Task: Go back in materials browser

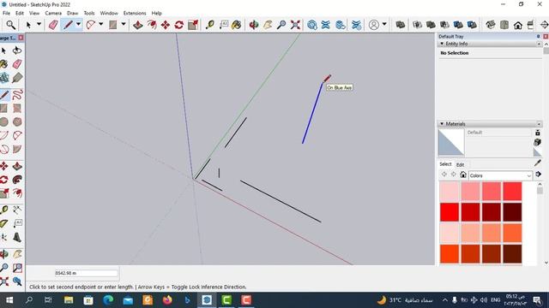Action: (x=444, y=175)
